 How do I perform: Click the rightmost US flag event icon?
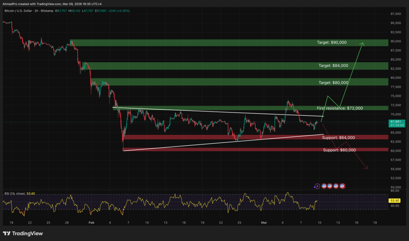pos(342,186)
